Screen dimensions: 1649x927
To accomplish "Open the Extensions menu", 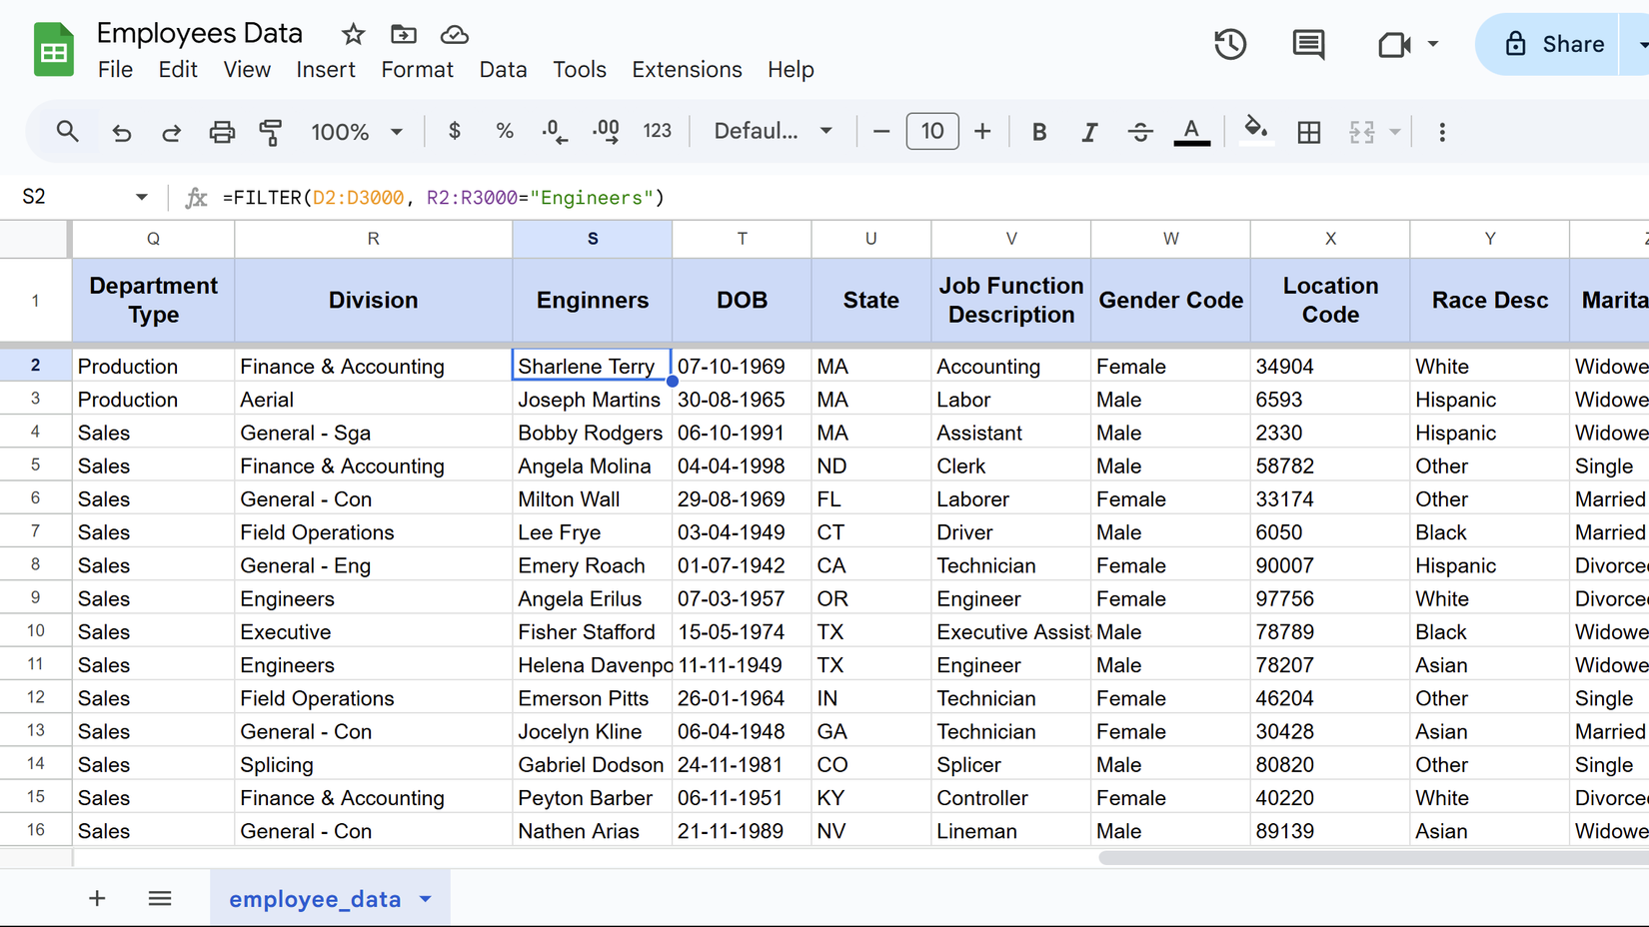I will coord(687,69).
